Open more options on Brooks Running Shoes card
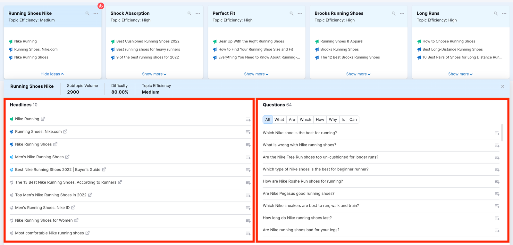 point(402,13)
